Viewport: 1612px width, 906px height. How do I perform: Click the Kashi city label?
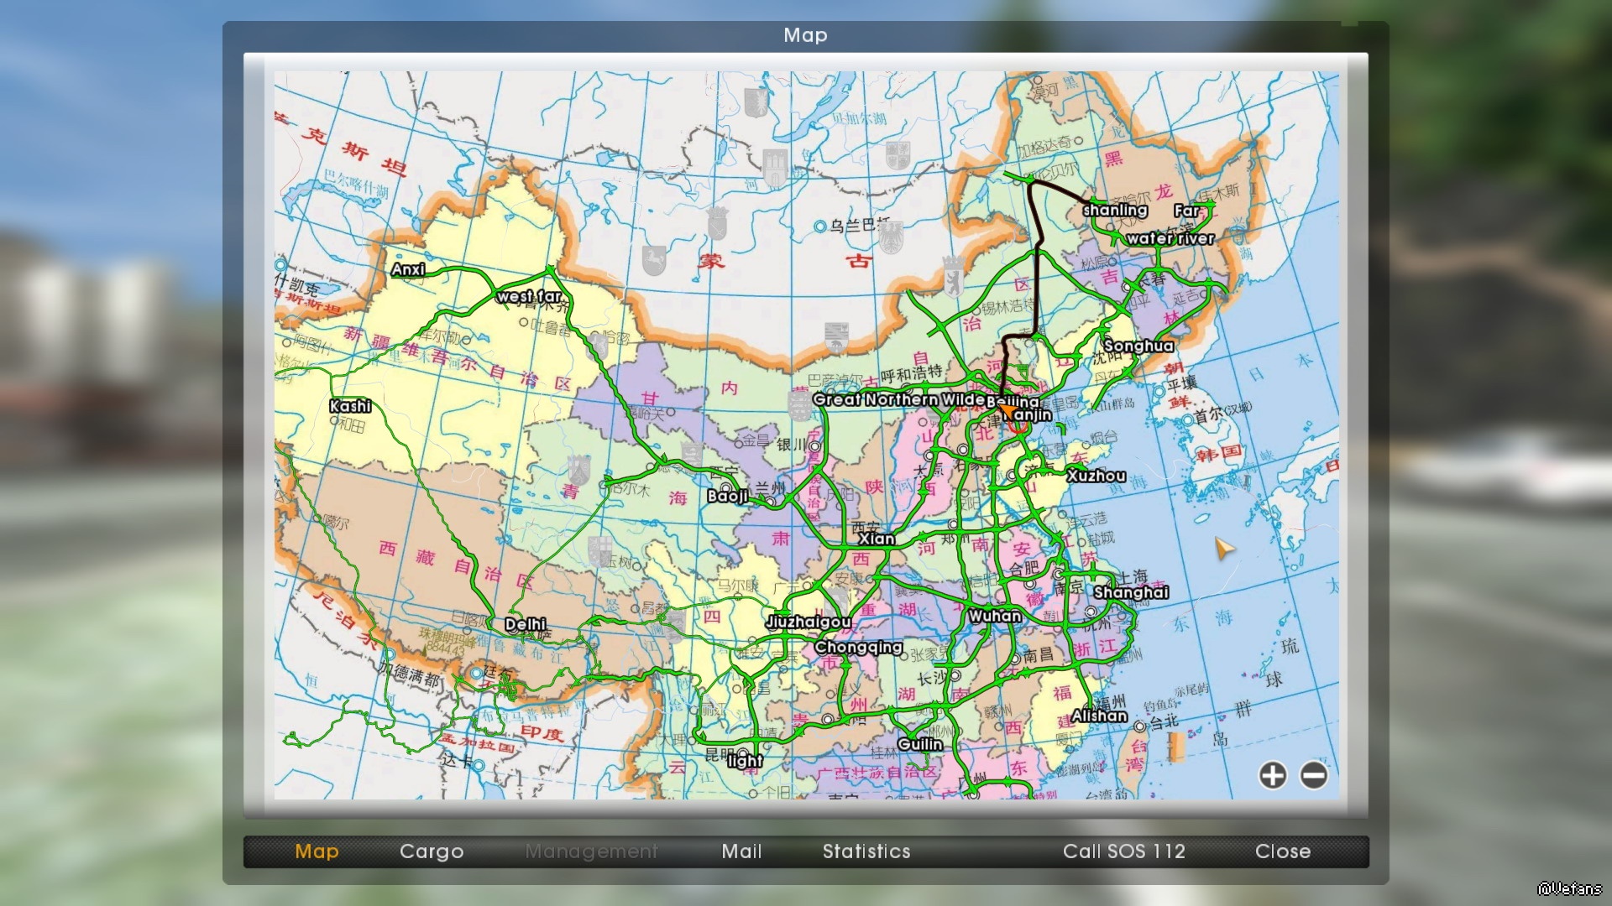349,406
